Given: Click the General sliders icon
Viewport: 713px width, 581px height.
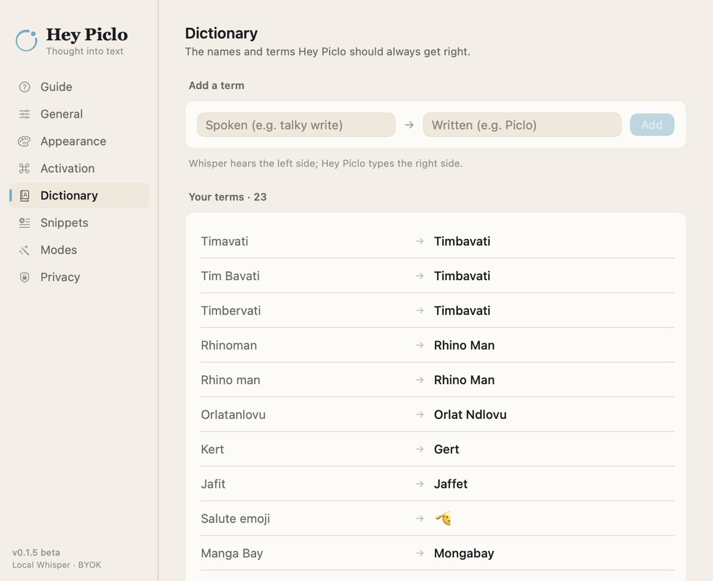Looking at the screenshot, I should click(x=24, y=114).
